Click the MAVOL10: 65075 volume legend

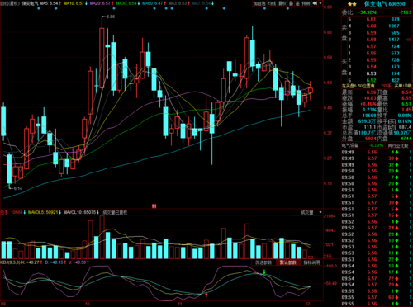(79, 212)
